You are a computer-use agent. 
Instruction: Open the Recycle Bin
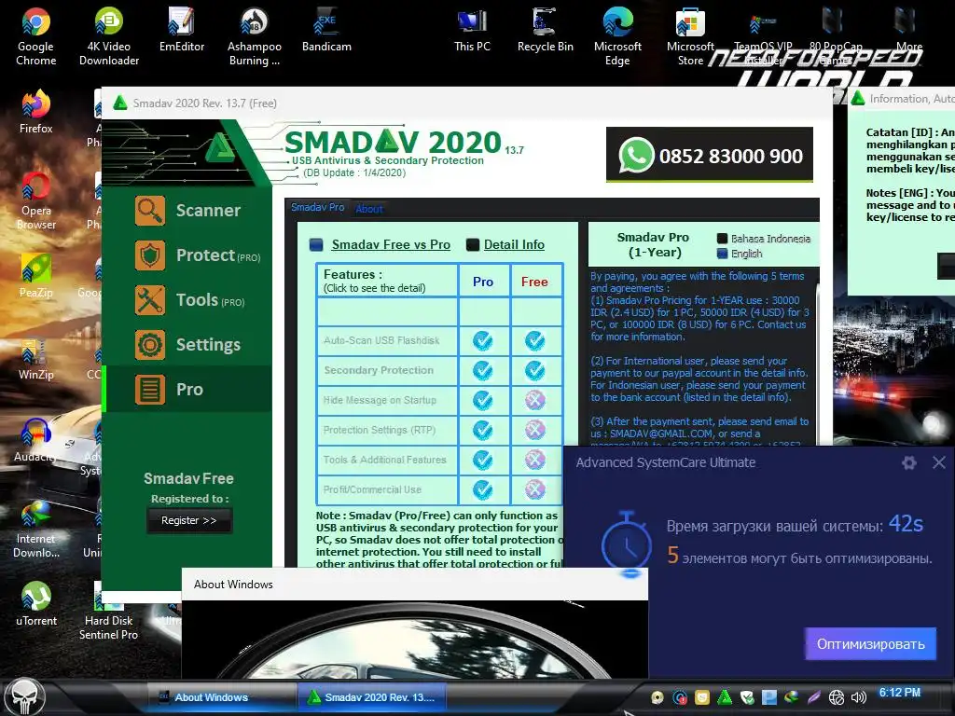pos(545,29)
